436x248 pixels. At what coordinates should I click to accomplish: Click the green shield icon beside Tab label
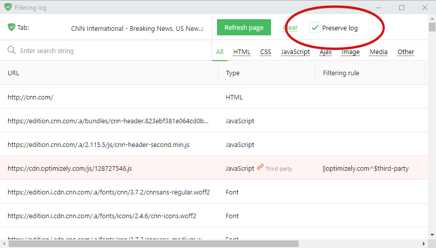coord(12,27)
